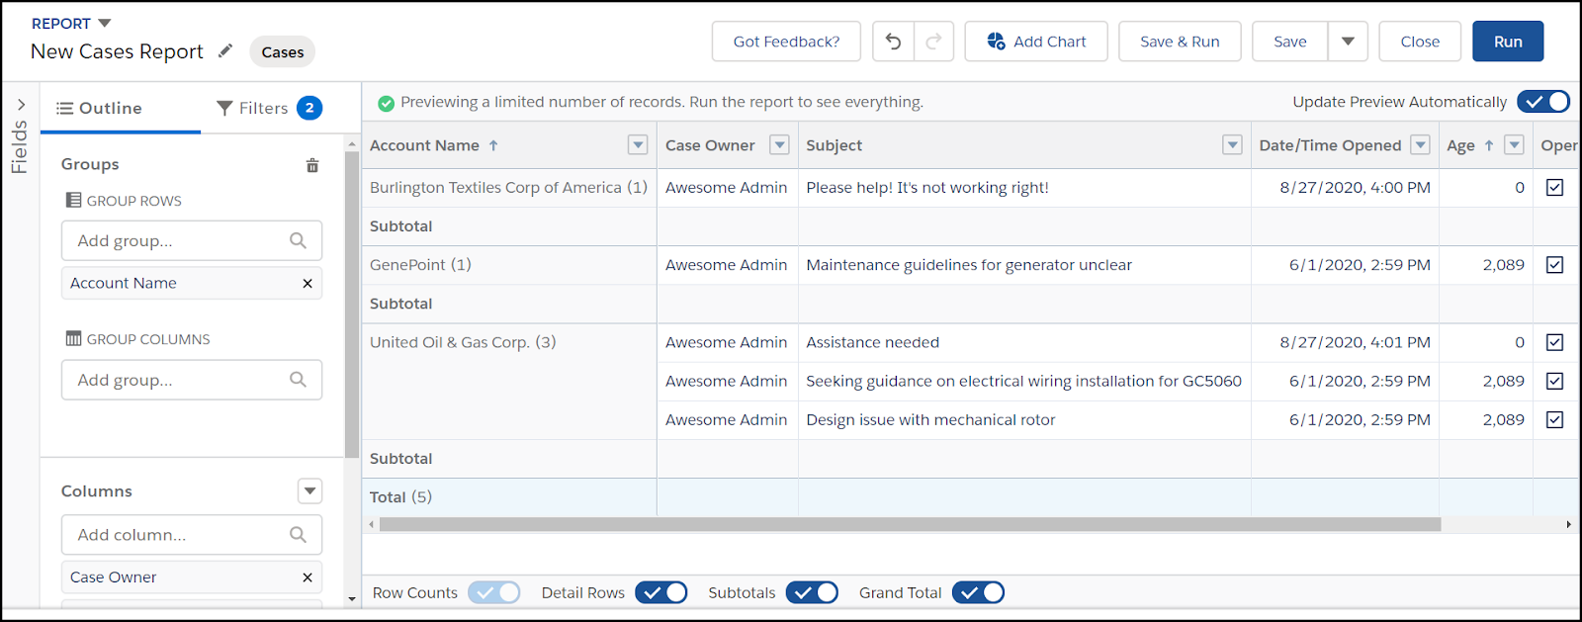Click Save & Run button

1180,42
